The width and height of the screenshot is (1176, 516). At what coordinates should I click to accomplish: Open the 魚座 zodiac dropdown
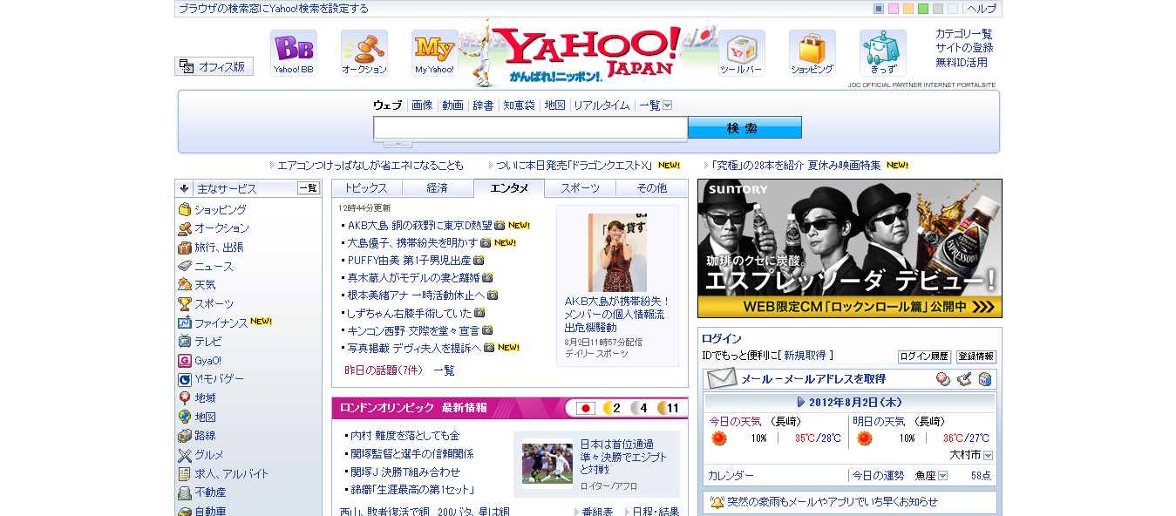942,476
